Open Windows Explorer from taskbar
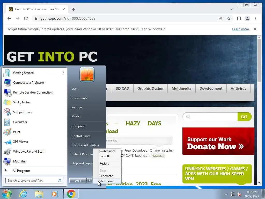 (x=39, y=194)
